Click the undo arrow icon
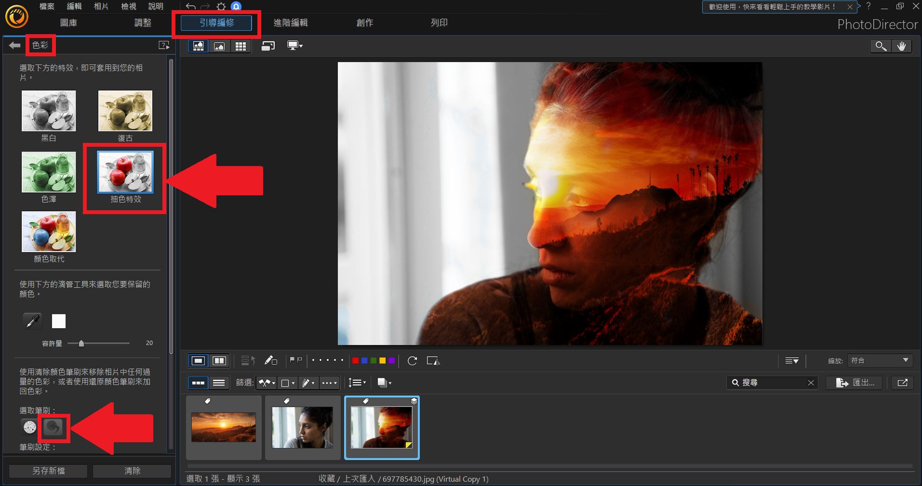The image size is (922, 486). click(x=190, y=7)
